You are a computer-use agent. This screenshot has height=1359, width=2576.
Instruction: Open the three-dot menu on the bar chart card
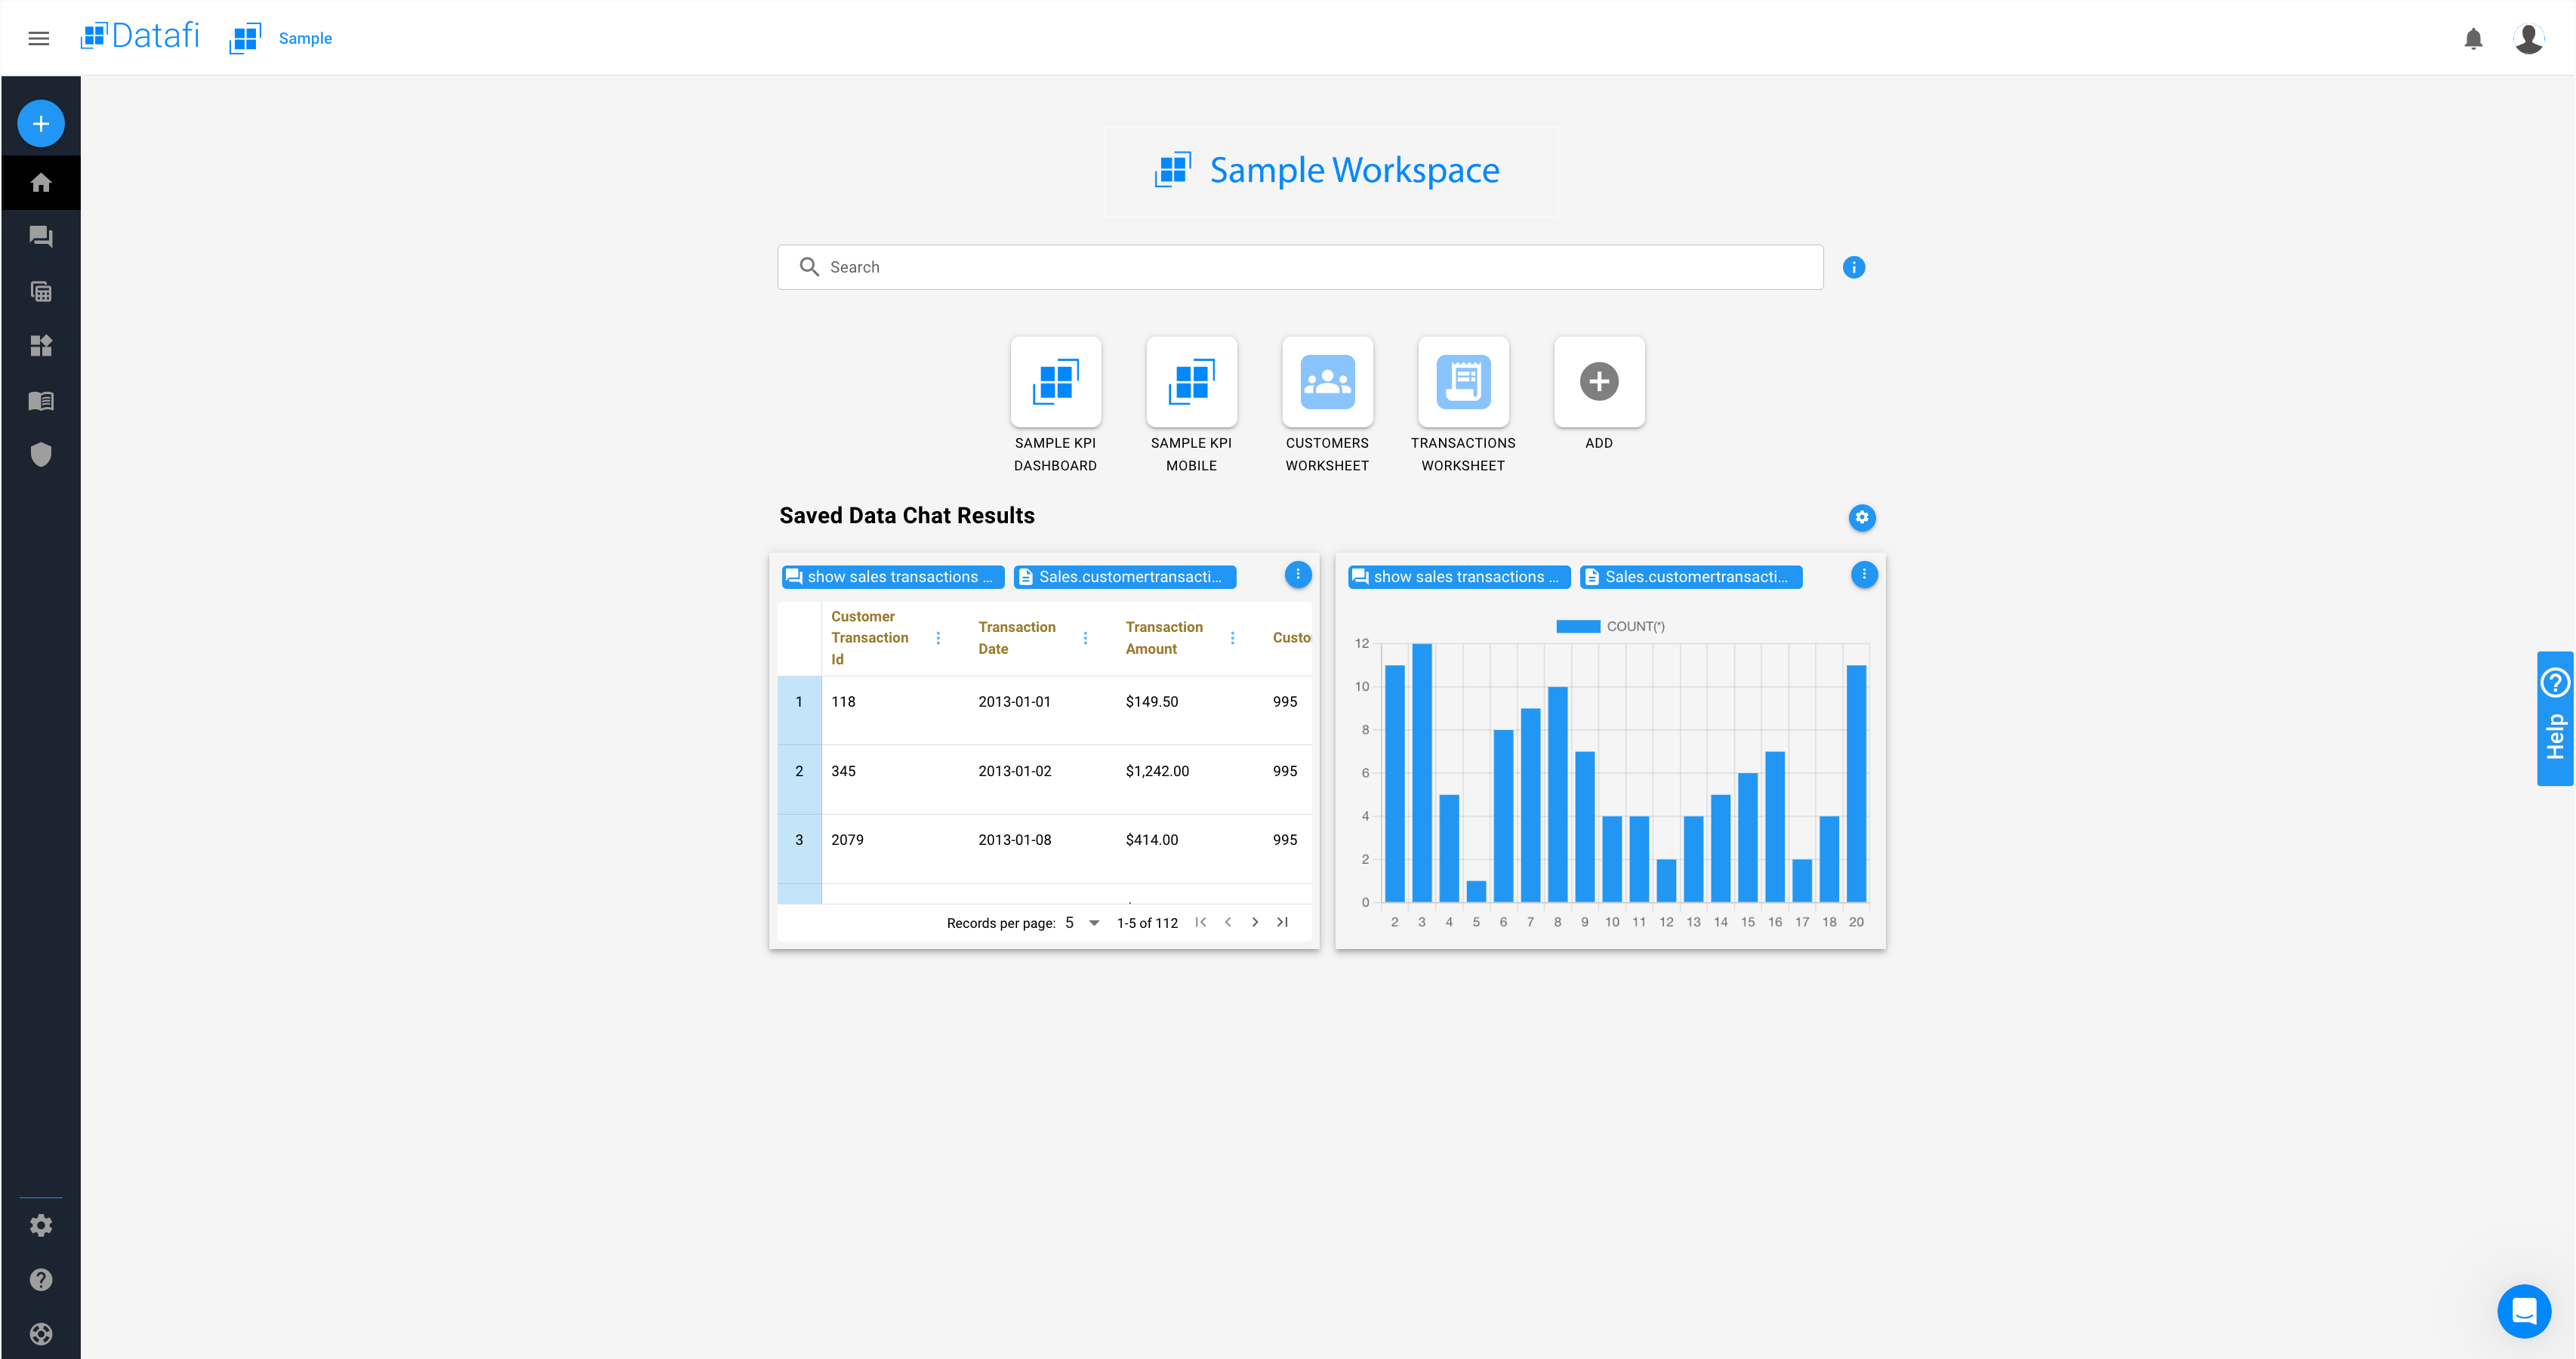1863,575
